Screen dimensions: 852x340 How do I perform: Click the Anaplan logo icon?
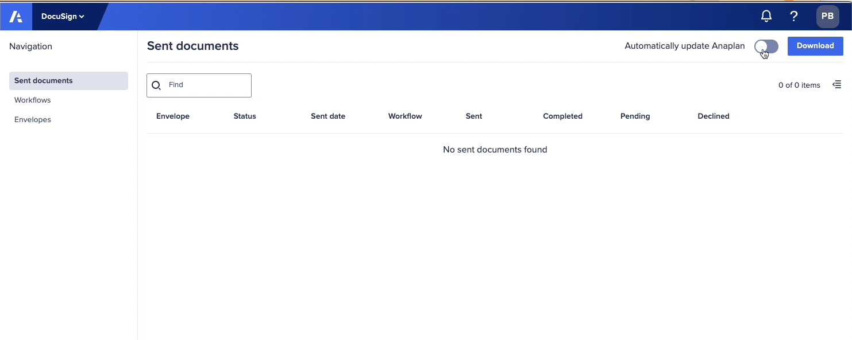click(x=16, y=16)
